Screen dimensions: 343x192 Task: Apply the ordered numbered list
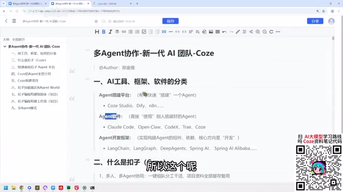click(137, 32)
